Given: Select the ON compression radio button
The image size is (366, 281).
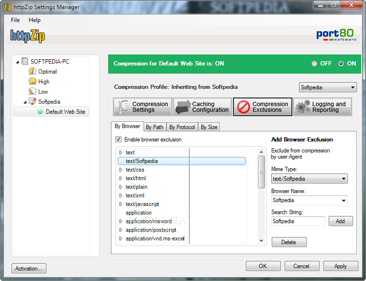Looking at the screenshot, I should click(x=341, y=64).
